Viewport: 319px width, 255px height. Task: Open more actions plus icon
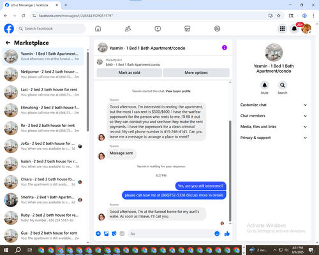click(x=98, y=234)
